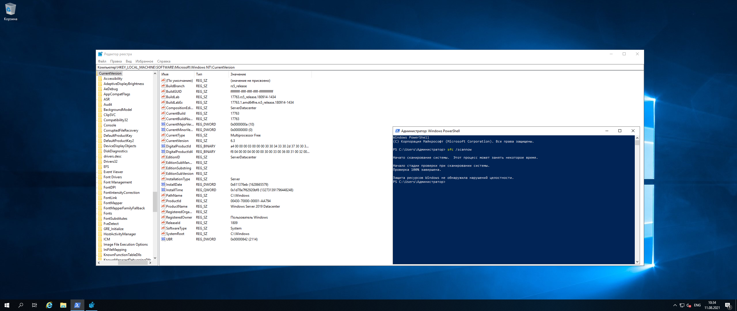Select the RegisteredOwner value row

[235, 217]
